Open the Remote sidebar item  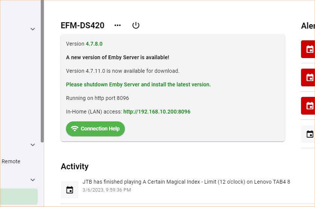pos(11,161)
